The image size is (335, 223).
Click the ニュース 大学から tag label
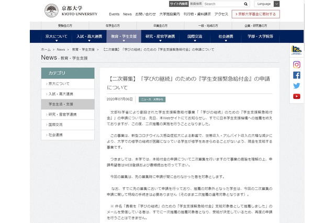coord(152,99)
